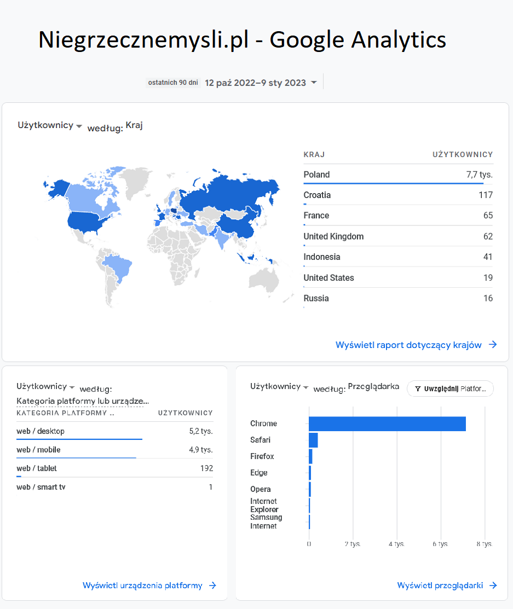Click the Kraj dimension label

click(x=134, y=125)
